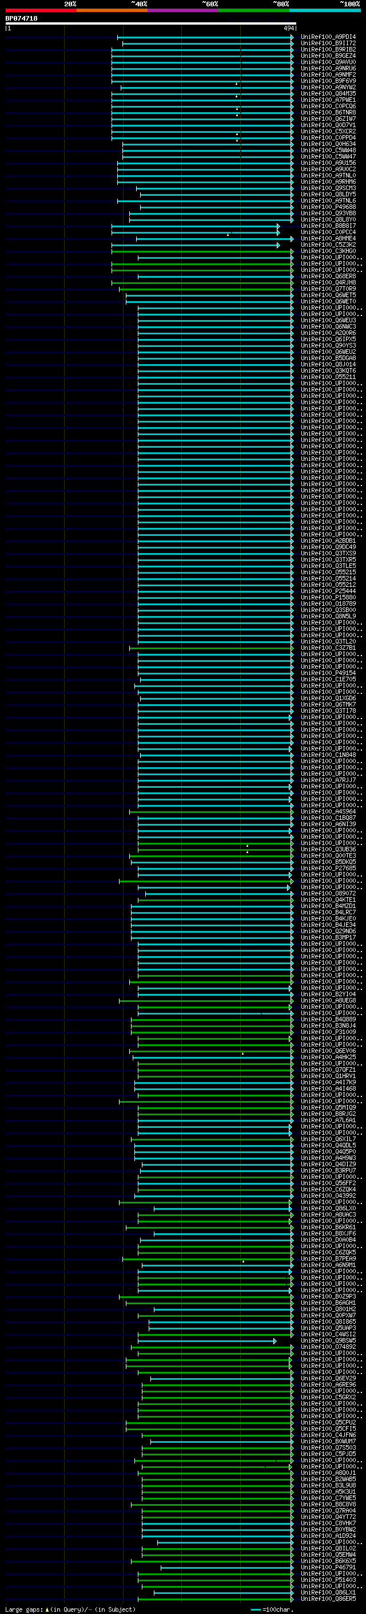Click the orange ~40% identity legend segment

click(x=112, y=10)
